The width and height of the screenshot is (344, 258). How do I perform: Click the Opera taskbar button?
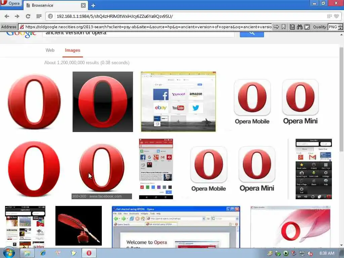click(89, 253)
